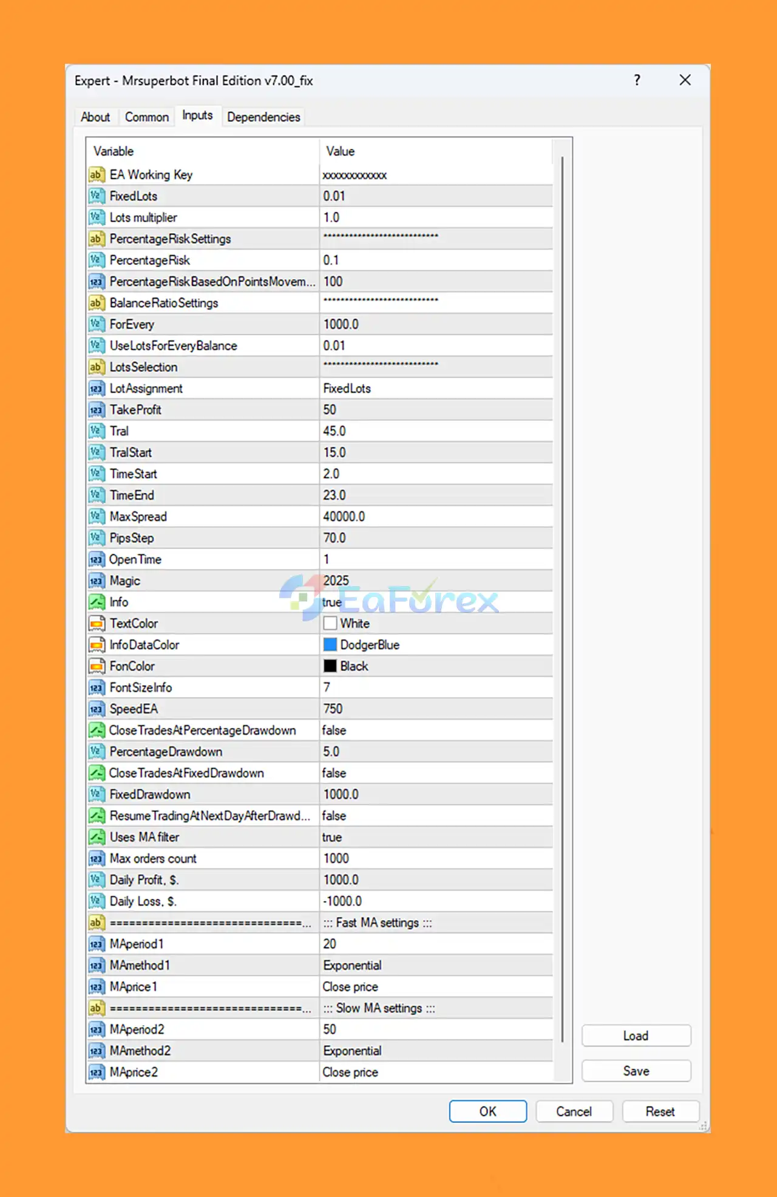Click the Black FonColor swatch
This screenshot has height=1197, width=777.
(x=330, y=666)
